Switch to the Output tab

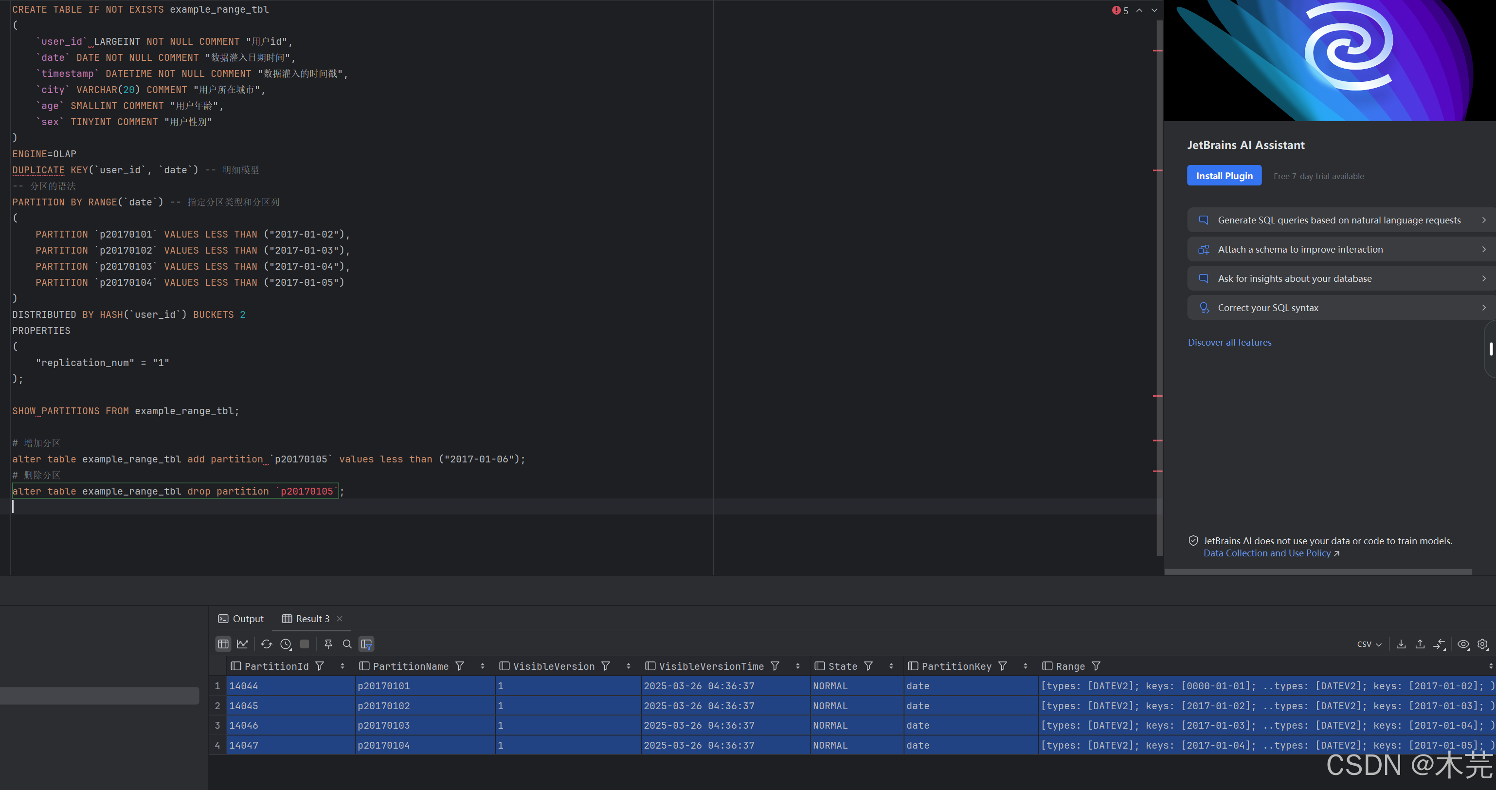pyautogui.click(x=241, y=619)
